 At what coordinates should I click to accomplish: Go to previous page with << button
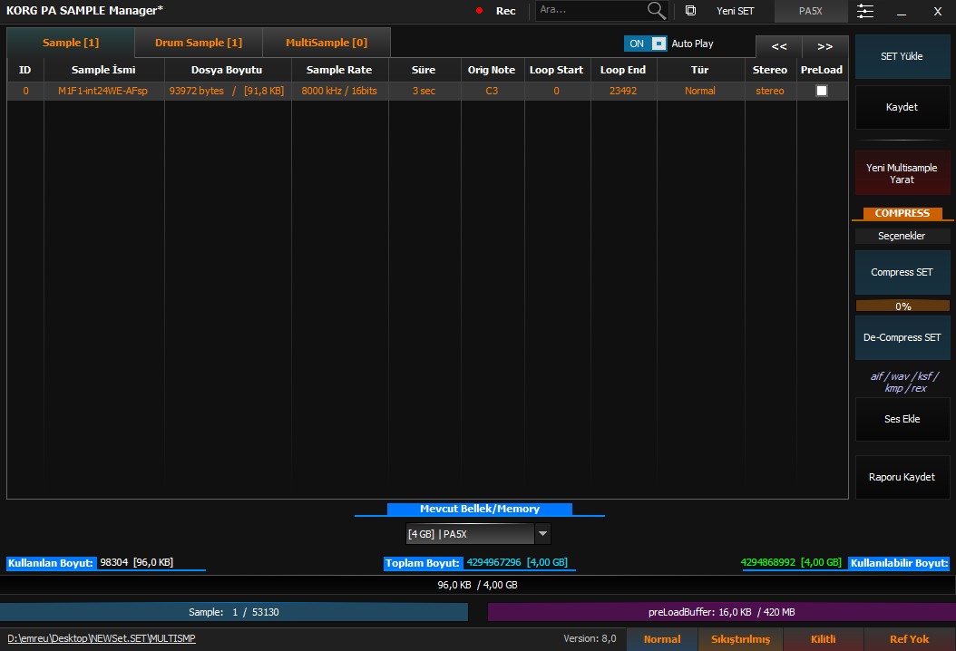[x=778, y=46]
